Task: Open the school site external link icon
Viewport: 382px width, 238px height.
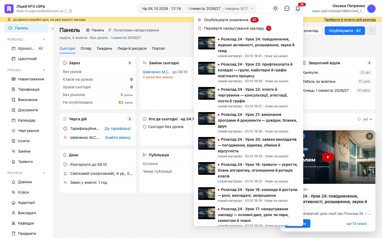Action: [66, 11]
